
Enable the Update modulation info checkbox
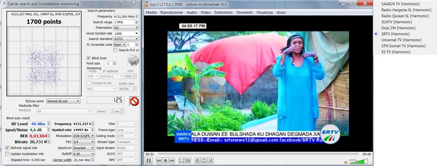click(8, 154)
